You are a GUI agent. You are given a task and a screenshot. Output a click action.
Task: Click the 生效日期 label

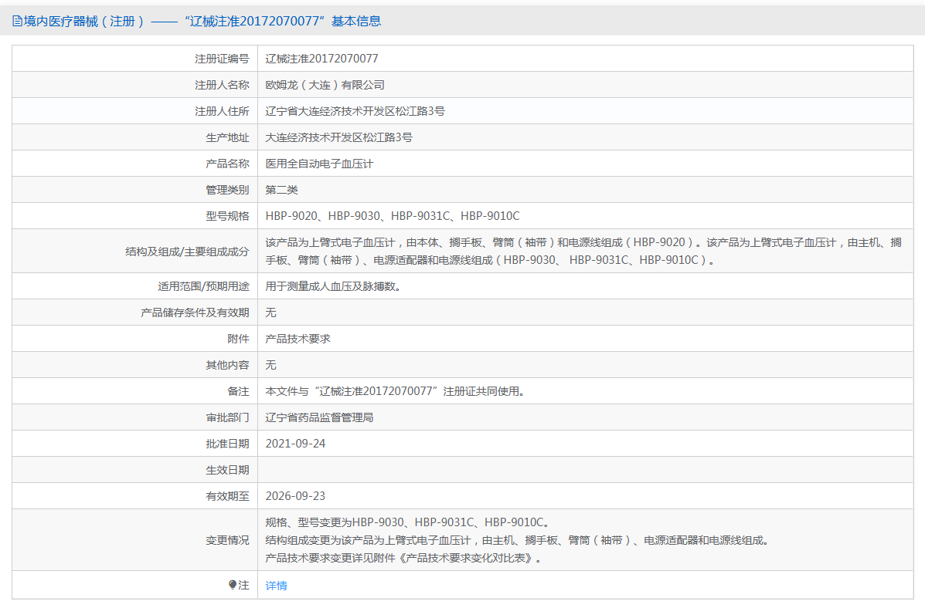click(227, 470)
